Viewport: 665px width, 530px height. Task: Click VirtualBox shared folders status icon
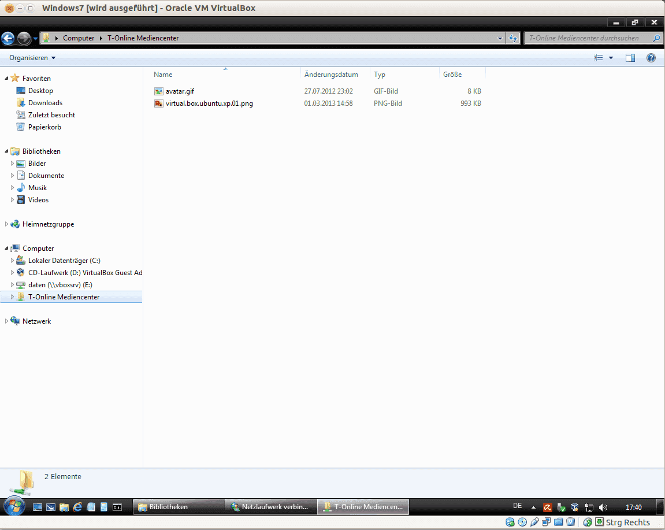coord(559,522)
